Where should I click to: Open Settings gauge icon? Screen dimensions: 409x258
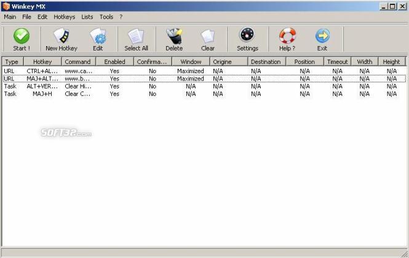pos(247,34)
